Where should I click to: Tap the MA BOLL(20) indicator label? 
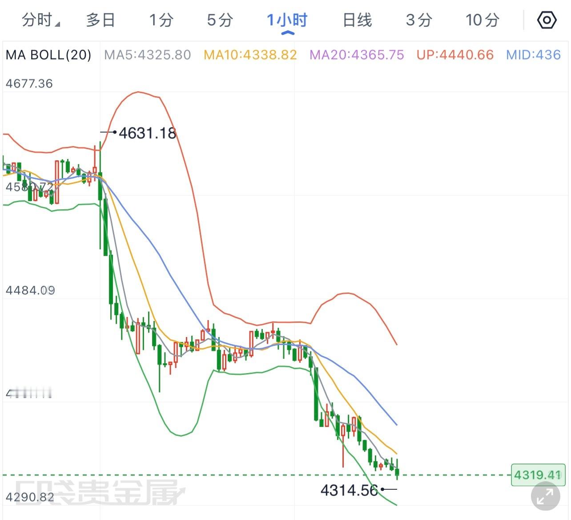[48, 55]
